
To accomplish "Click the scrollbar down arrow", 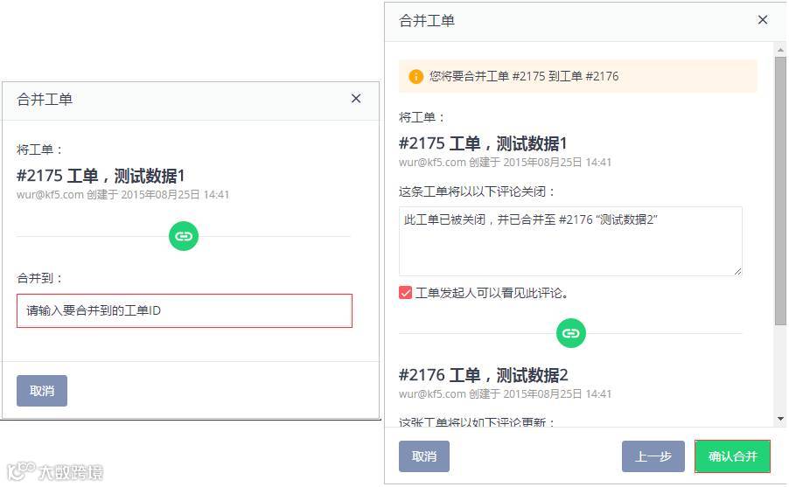I will click(780, 420).
